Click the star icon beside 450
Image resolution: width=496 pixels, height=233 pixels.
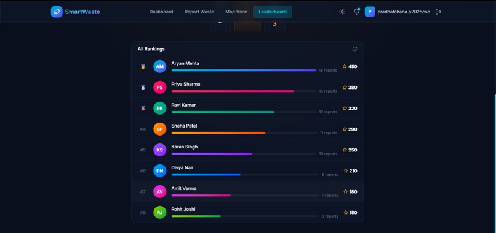click(345, 66)
